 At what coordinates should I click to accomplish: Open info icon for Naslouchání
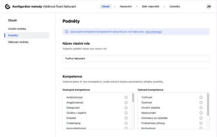(x=201, y=113)
